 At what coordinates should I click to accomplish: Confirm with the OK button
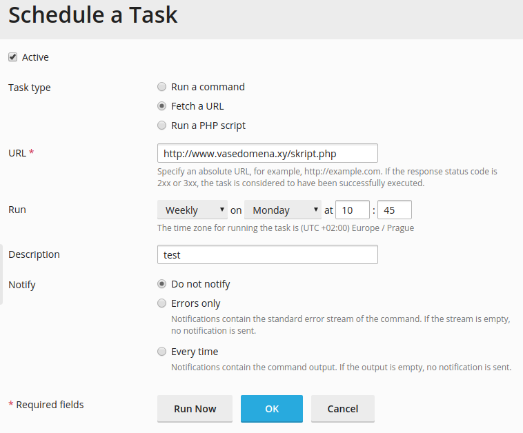point(272,409)
